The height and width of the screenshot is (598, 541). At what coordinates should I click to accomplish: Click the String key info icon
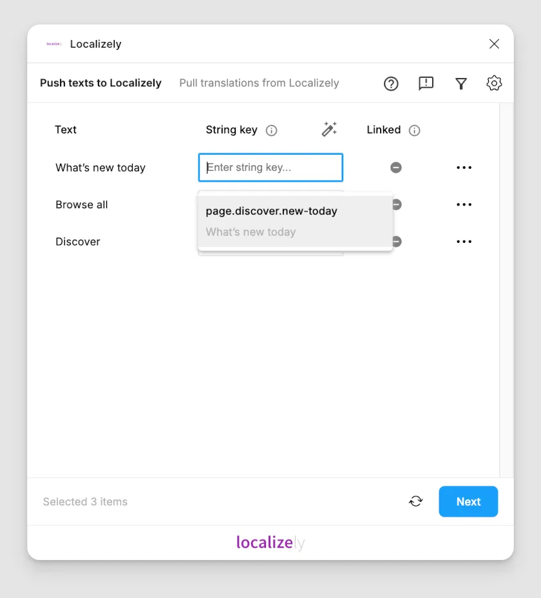tap(271, 130)
